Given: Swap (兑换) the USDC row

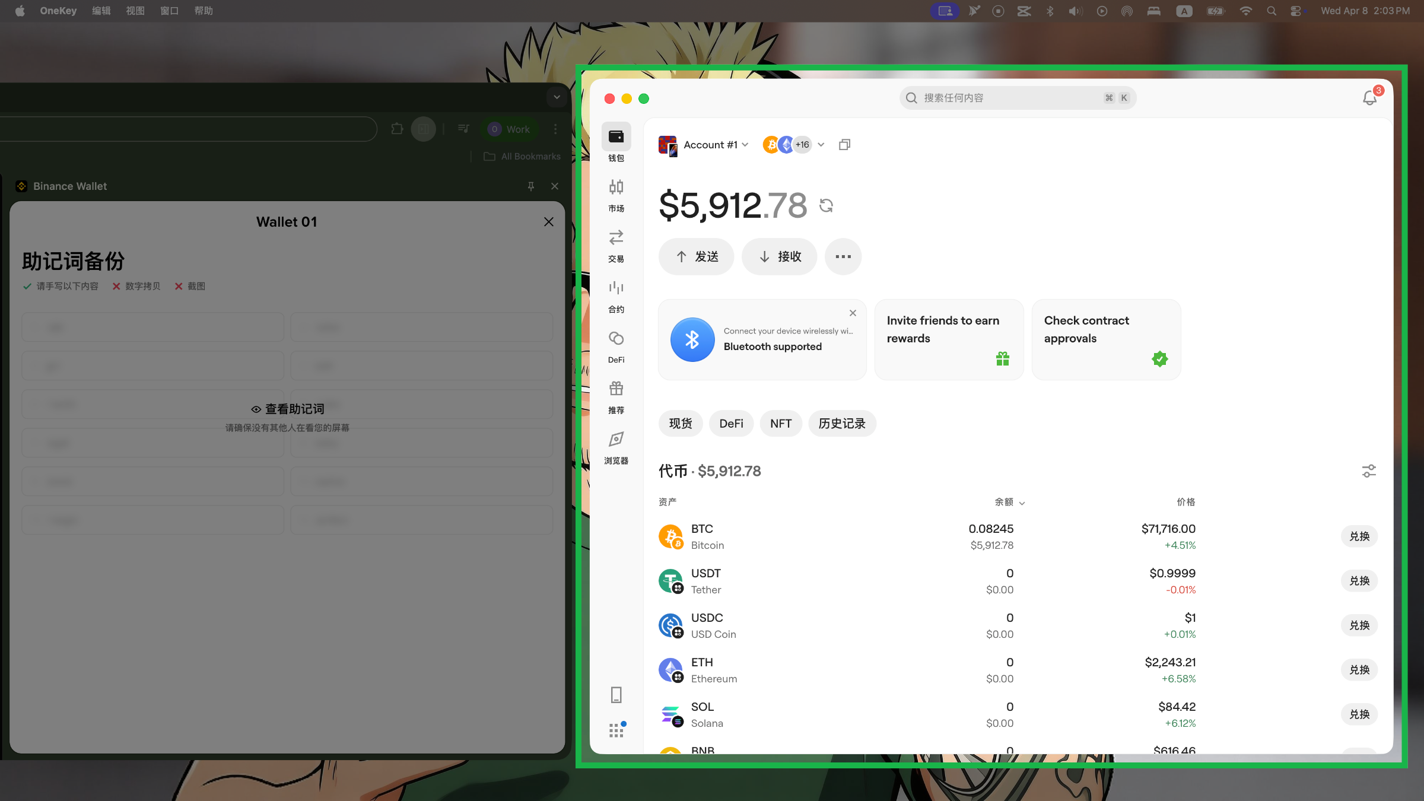Looking at the screenshot, I should tap(1359, 625).
